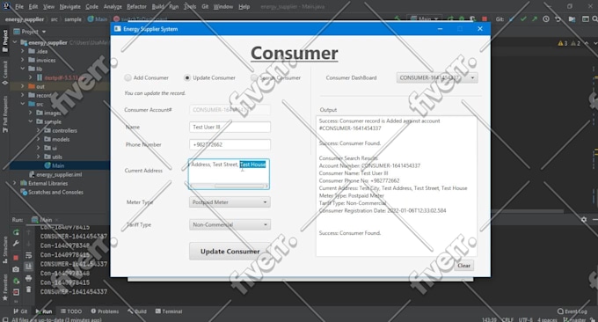This screenshot has height=322, width=598.
Task: Click the Git update project blue arrow
Action: point(512,18)
